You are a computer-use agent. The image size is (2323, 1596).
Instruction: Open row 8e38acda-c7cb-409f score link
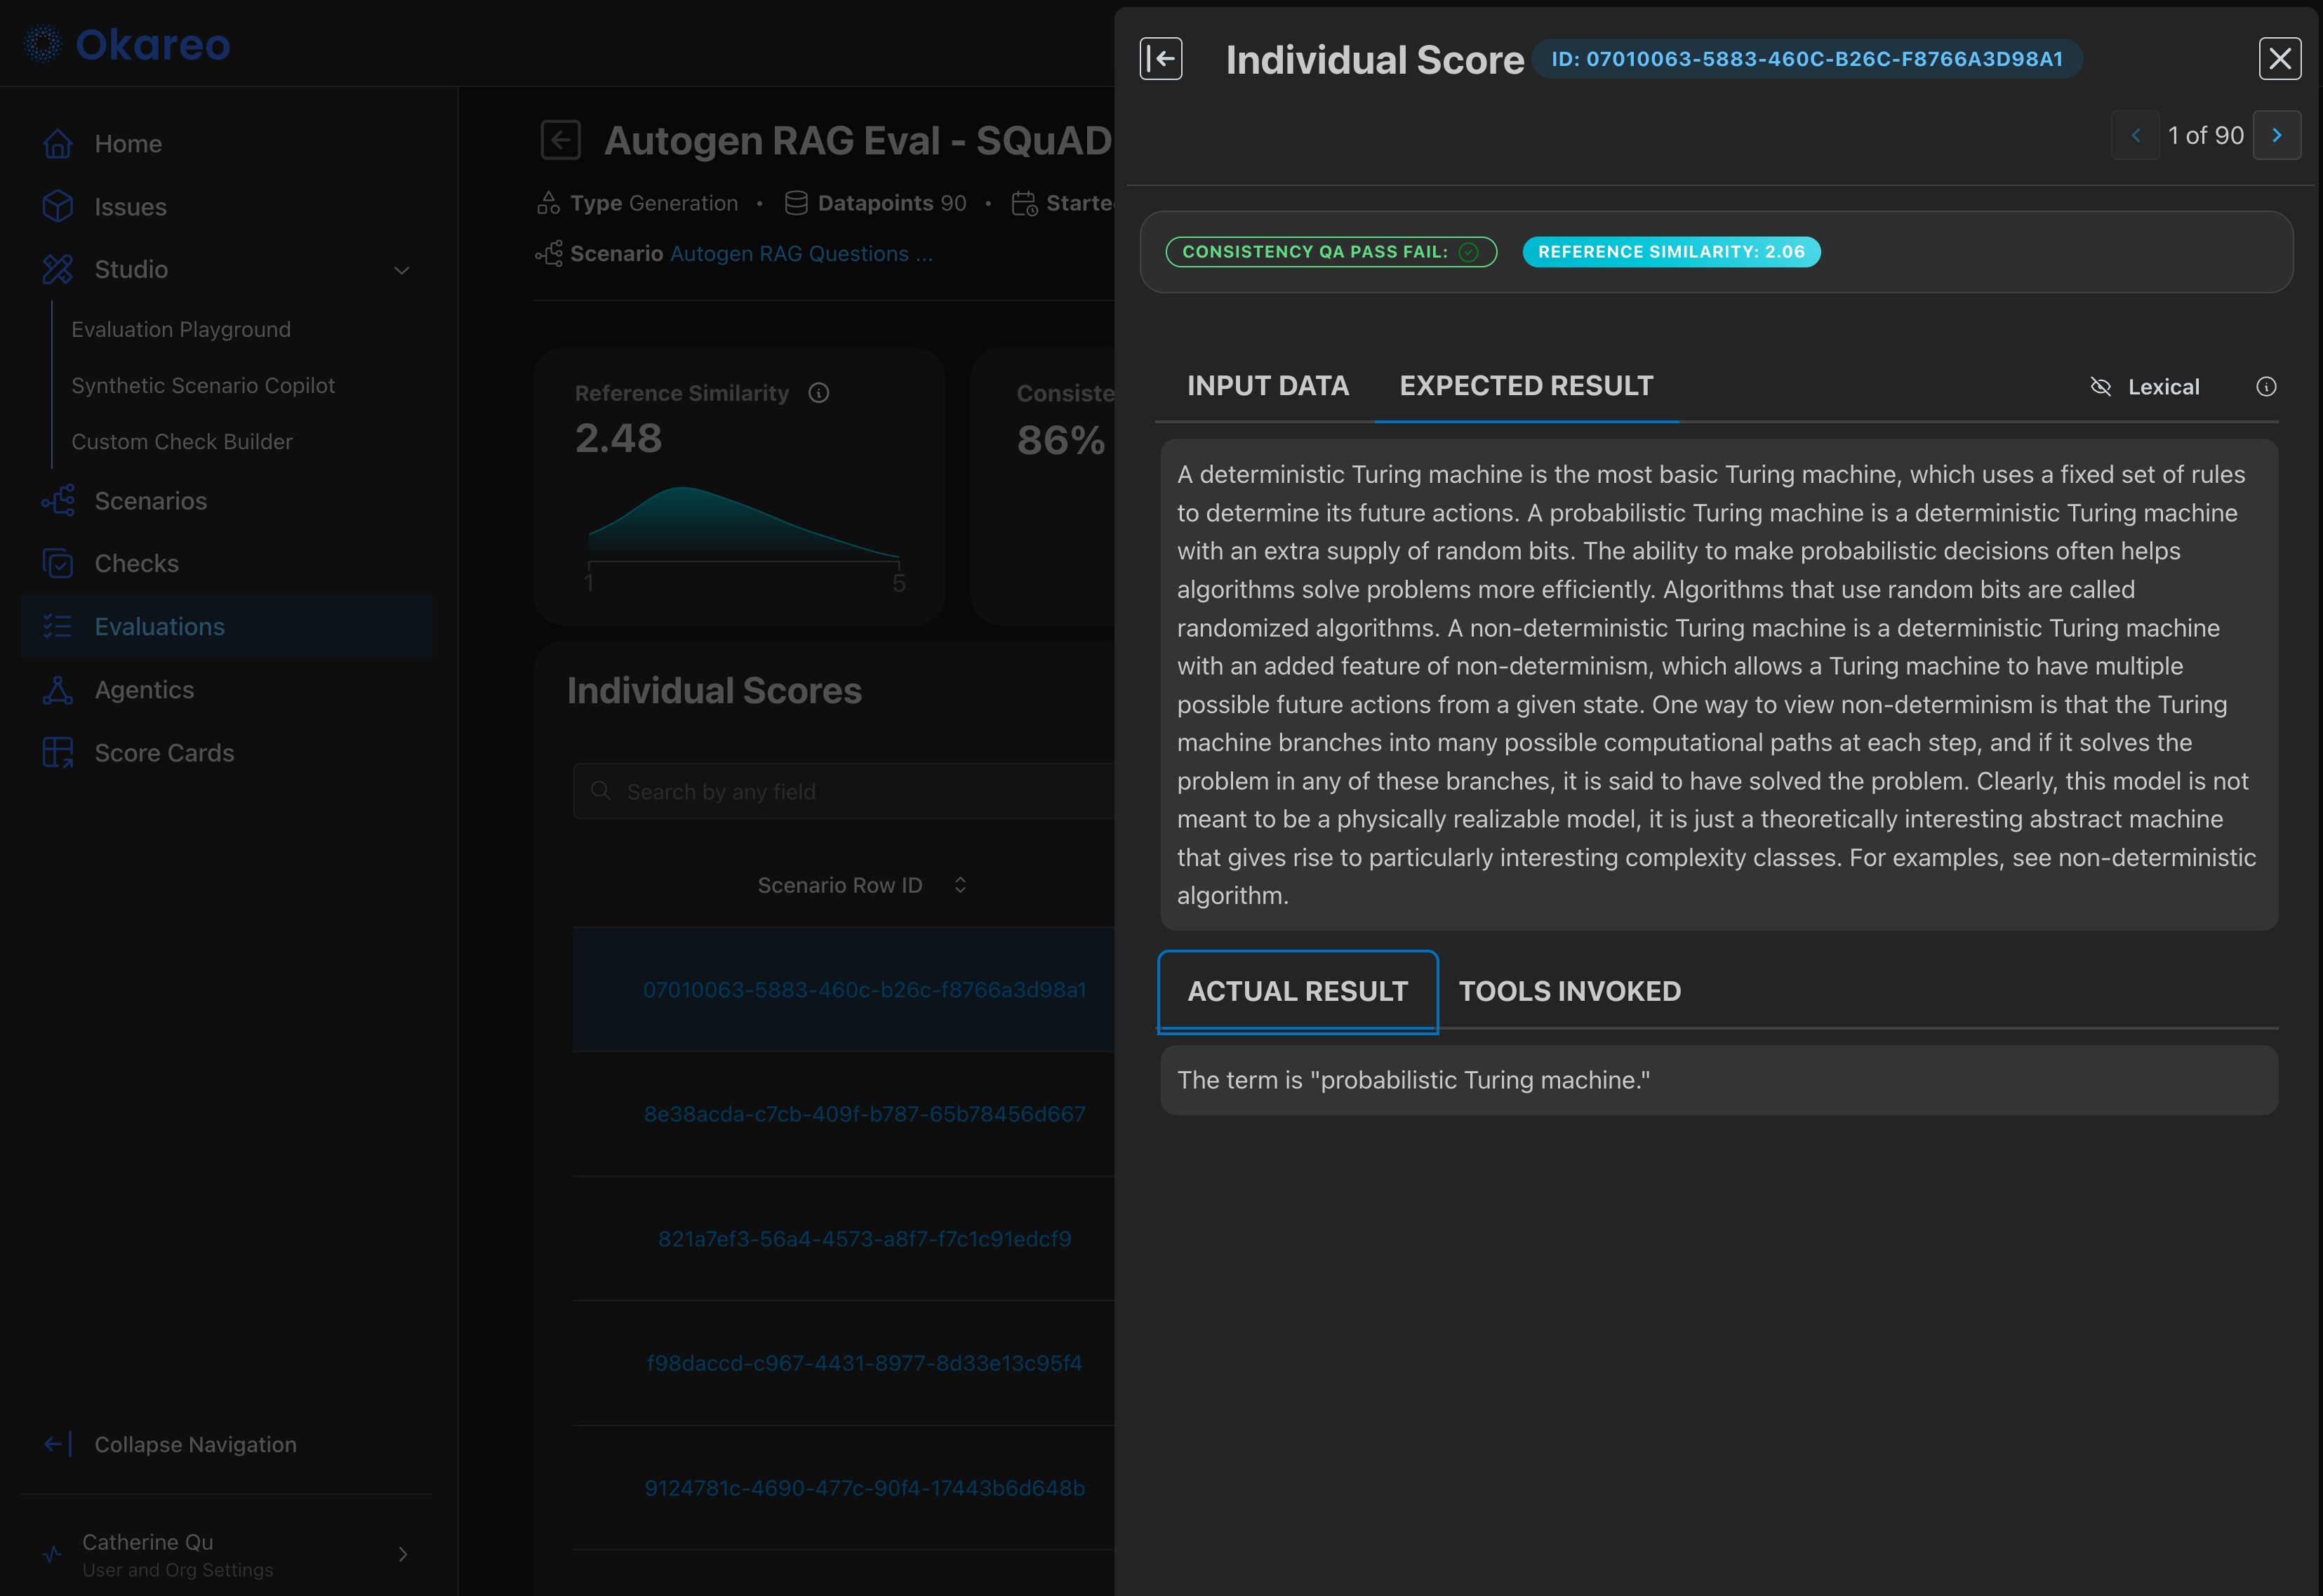(x=864, y=1114)
